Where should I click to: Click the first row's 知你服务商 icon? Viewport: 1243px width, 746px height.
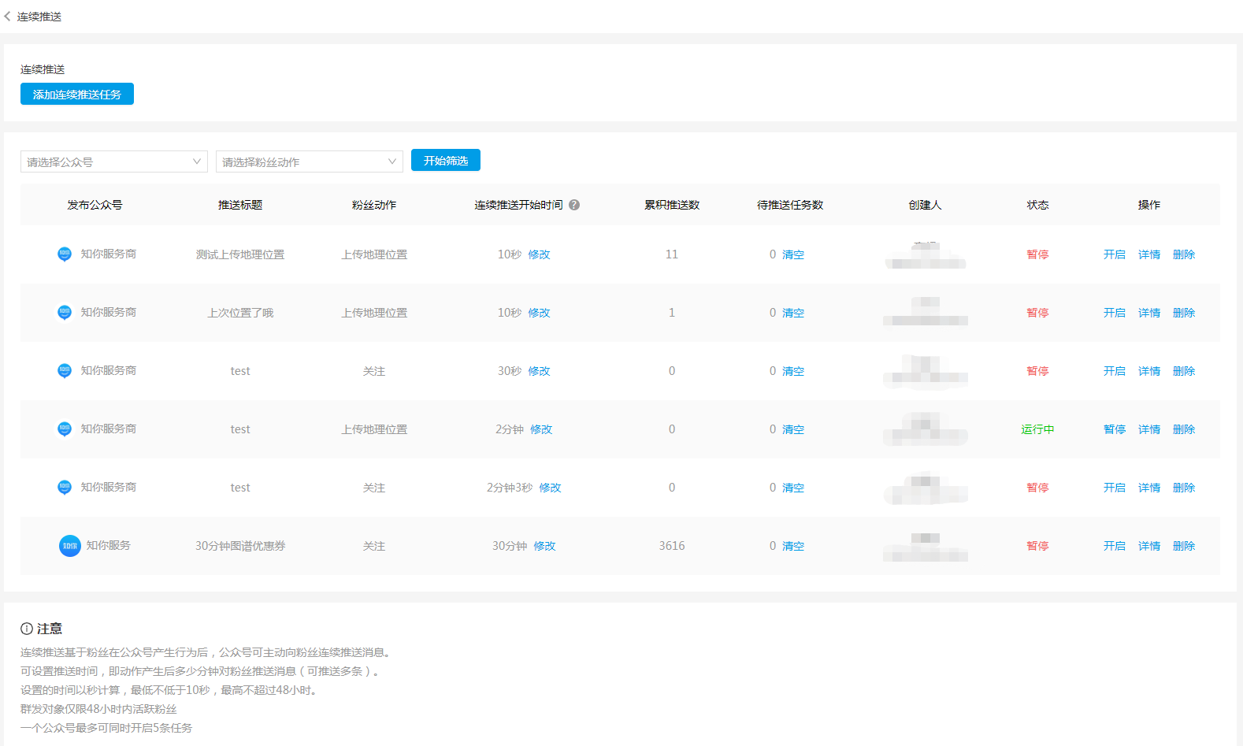pos(65,254)
